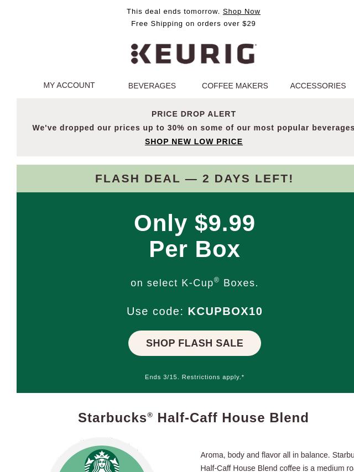354x472 pixels.
Task: Open the Beverages menu item
Action: tap(152, 86)
